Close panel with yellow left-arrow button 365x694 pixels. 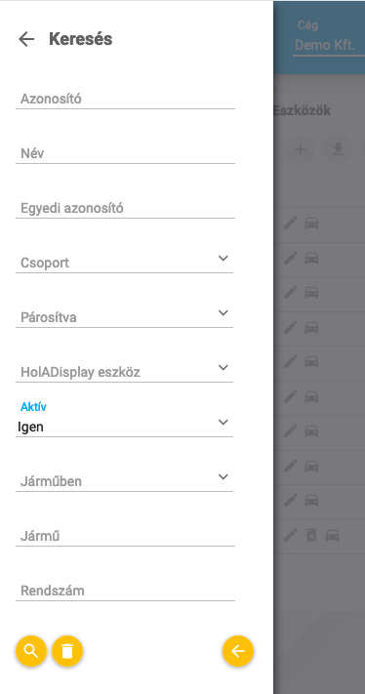tap(238, 651)
